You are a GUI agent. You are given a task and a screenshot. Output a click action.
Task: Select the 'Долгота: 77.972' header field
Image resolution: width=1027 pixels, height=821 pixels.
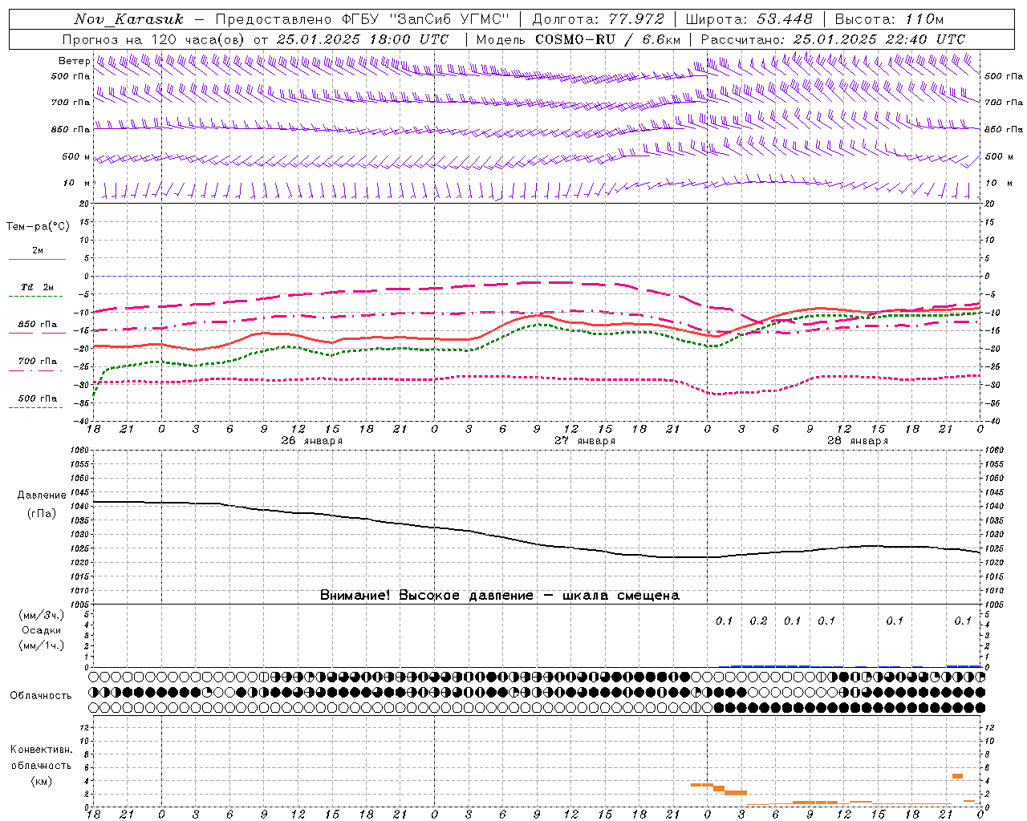pyautogui.click(x=599, y=19)
